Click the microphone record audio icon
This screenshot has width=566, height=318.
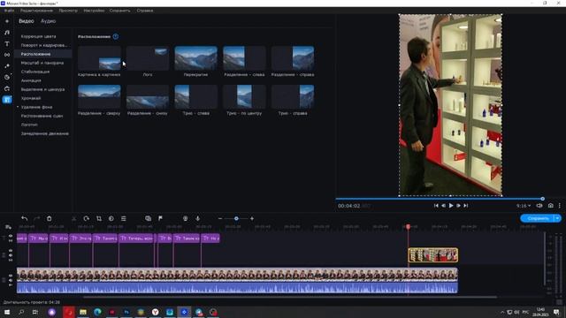197,218
